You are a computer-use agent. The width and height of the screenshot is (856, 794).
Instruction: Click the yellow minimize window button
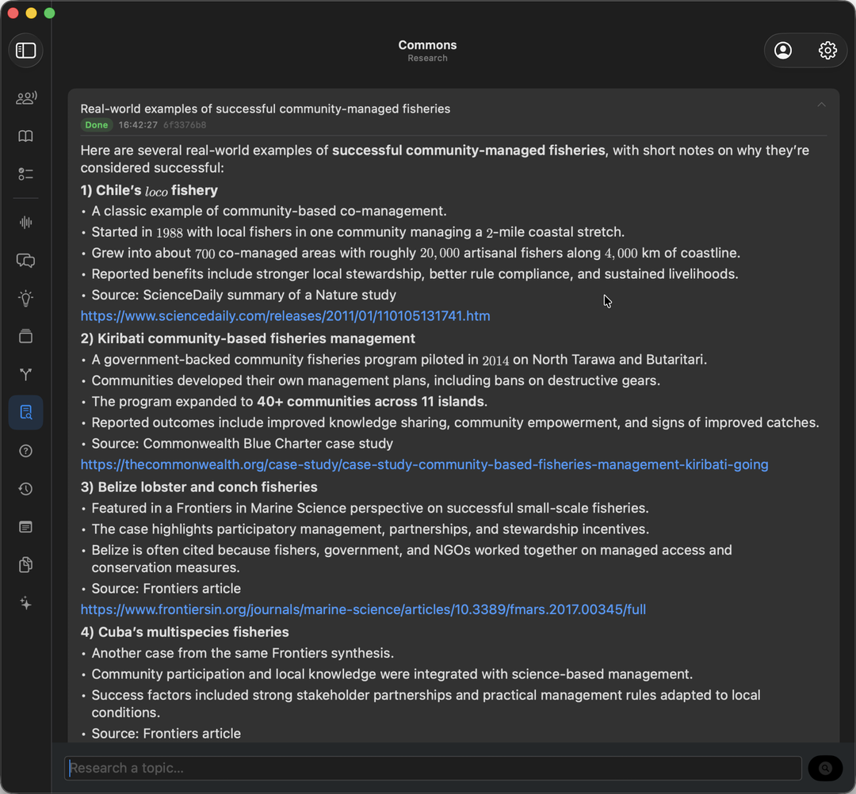pos(31,13)
